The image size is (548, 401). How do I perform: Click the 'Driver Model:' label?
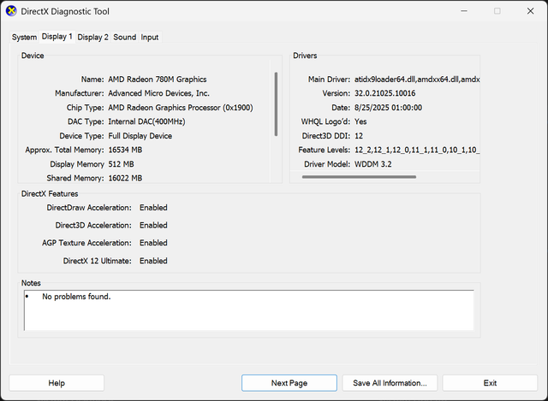(x=327, y=164)
